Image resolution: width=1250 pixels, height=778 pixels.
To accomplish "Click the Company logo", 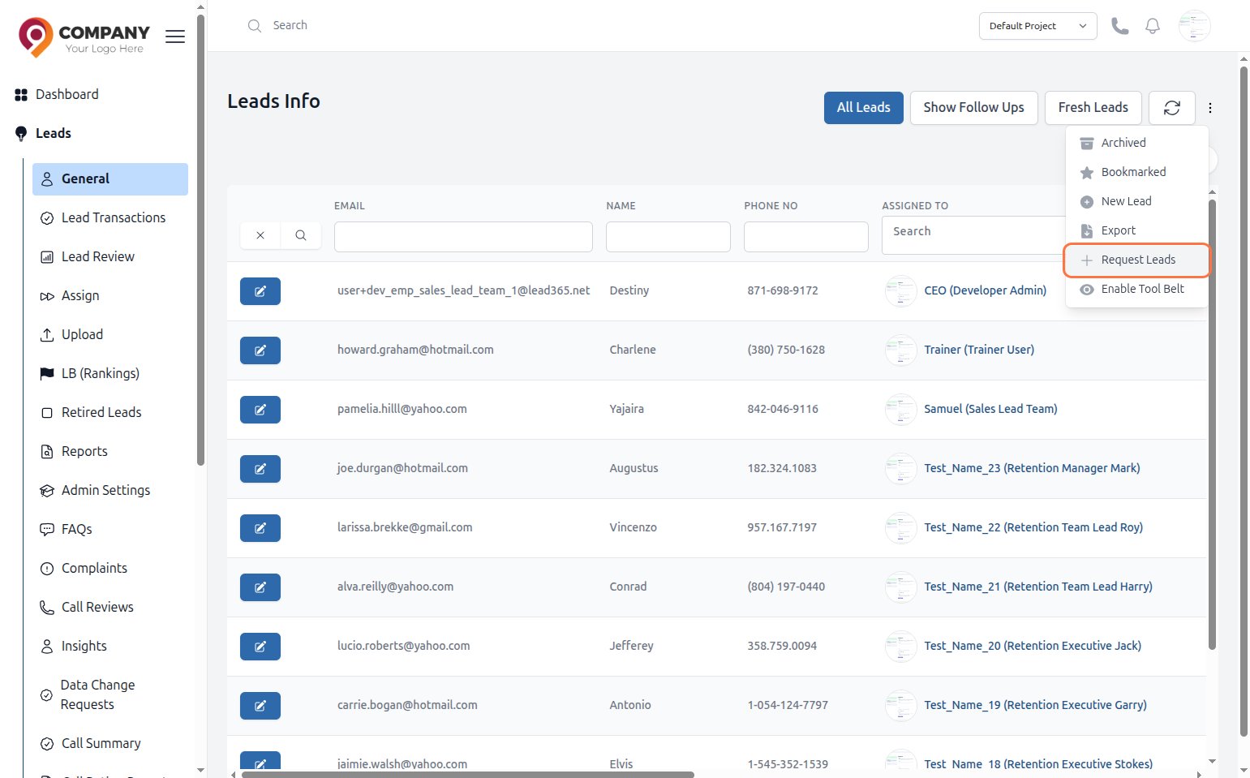I will 84,37.
